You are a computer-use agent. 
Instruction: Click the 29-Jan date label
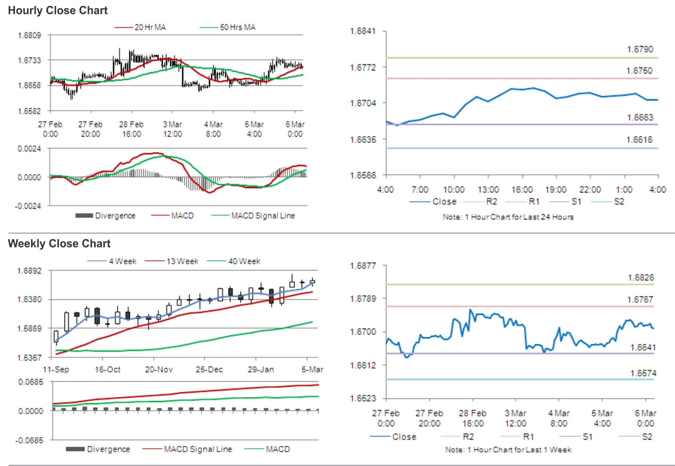(x=261, y=369)
